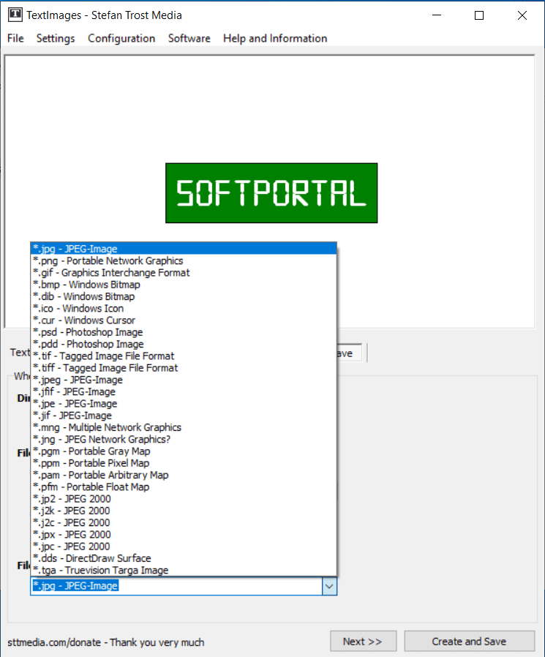Select *.tga - Truevision Targa Image
The width and height of the screenshot is (545, 657).
[184, 570]
